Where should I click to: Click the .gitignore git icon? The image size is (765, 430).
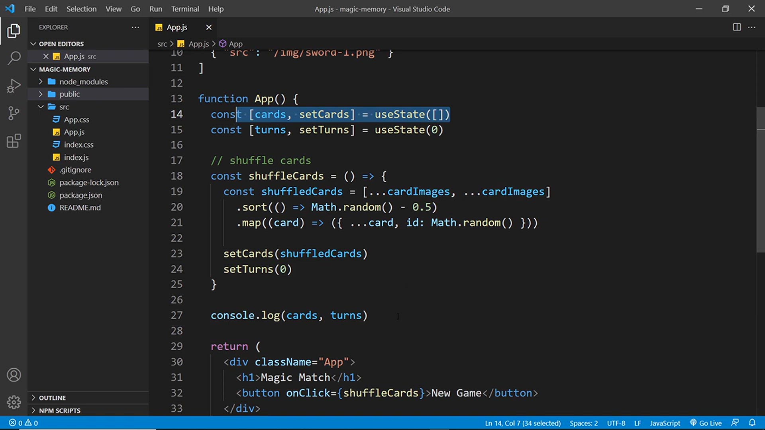pos(51,170)
